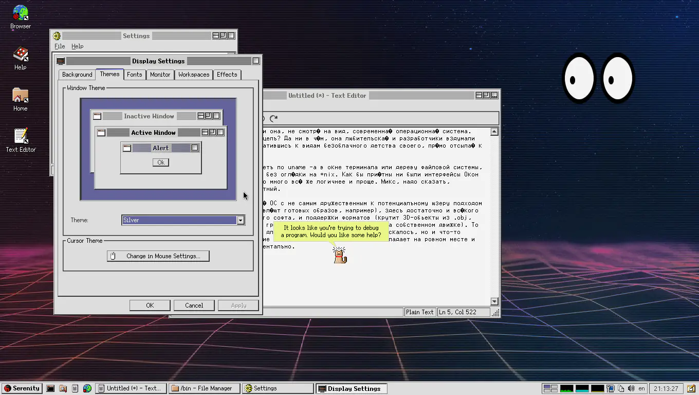Click Change in Mouse Settings button

158,256
